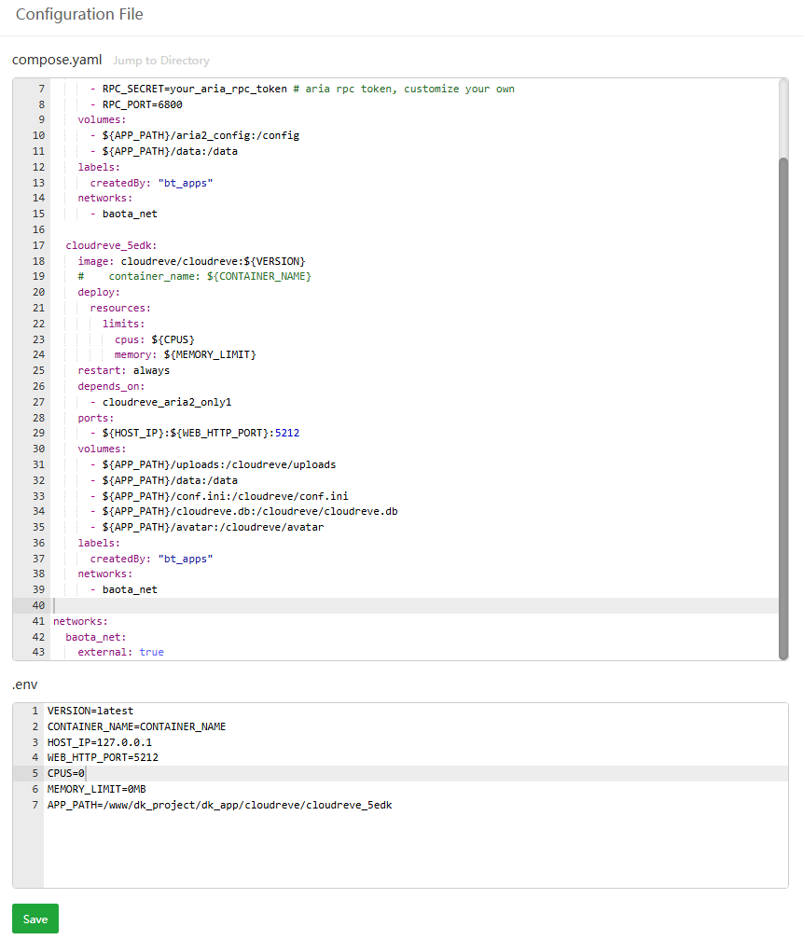Click the limits: line
This screenshot has width=803, height=940.
123,323
